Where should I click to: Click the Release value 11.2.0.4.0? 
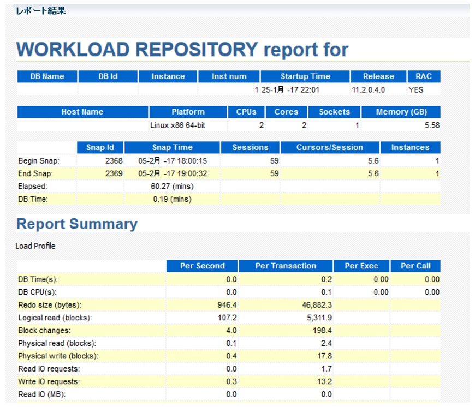pyautogui.click(x=369, y=89)
